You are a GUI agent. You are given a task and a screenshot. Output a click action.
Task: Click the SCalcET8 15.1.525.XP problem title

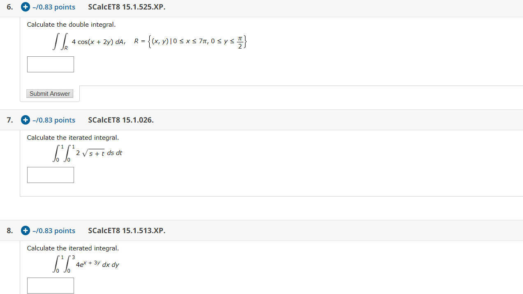coord(126,7)
